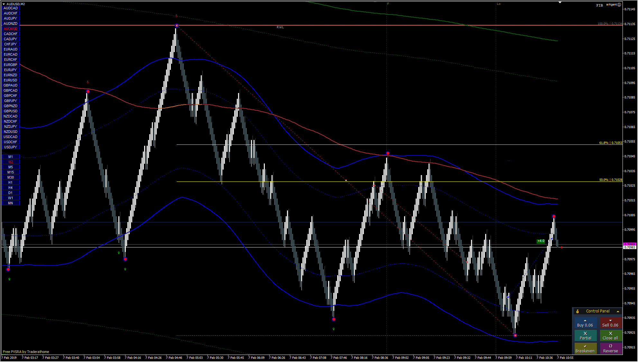Click the expert advisor smiley icon

[619, 5]
